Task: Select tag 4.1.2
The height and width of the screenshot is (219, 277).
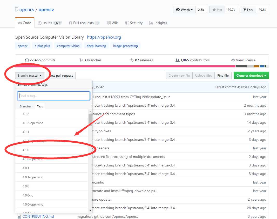Action: pyautogui.click(x=51, y=114)
